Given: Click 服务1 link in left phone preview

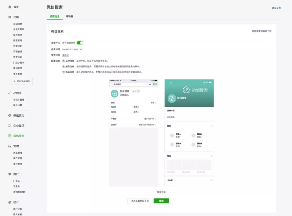Looking at the screenshot, I should click(114, 107).
